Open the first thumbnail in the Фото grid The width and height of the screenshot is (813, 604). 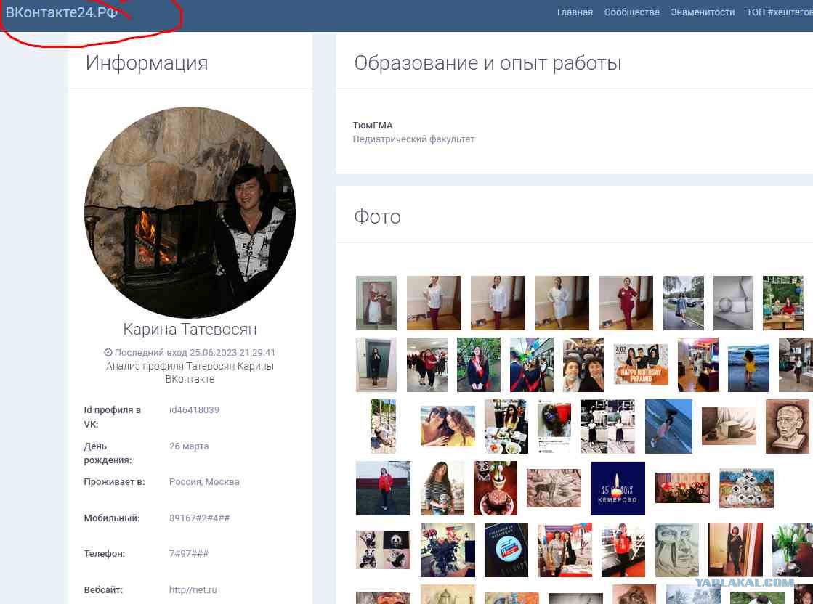point(376,303)
